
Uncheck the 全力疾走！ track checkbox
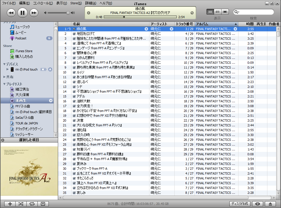74,106
